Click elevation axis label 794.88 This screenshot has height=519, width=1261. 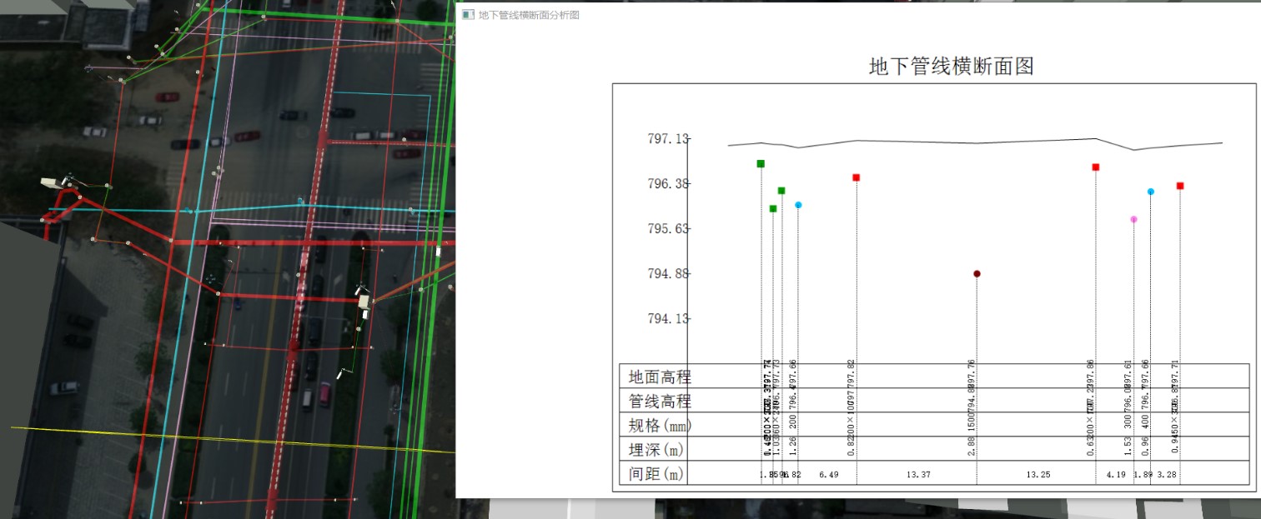pos(669,274)
